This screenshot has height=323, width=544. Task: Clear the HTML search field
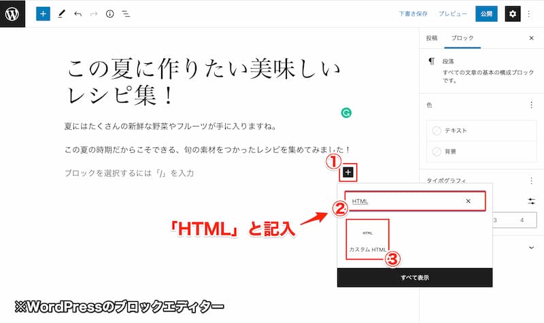pos(468,201)
